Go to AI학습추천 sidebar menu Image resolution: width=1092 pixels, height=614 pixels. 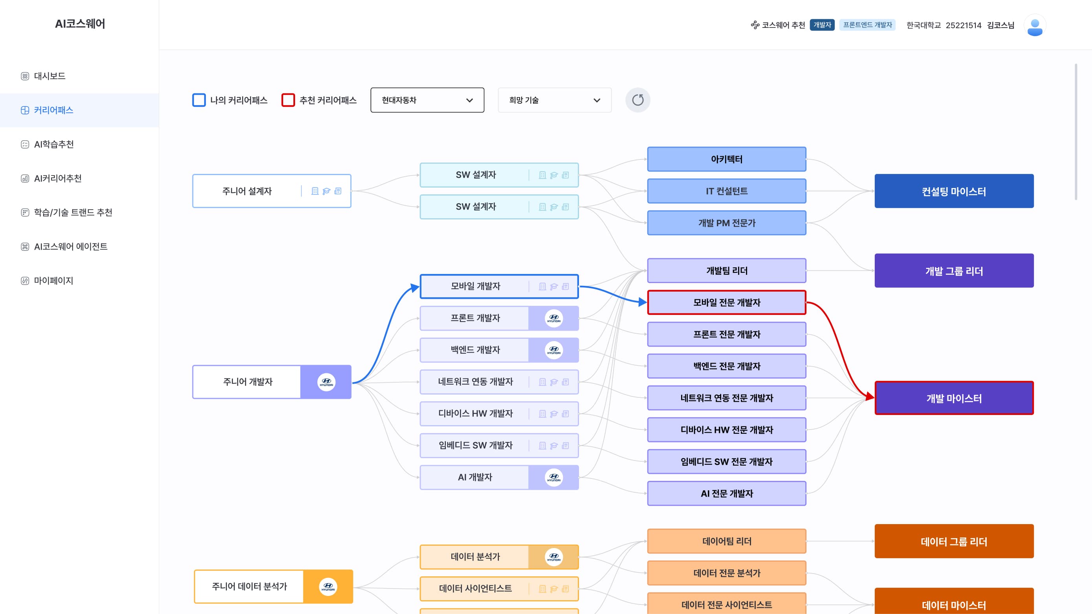[x=54, y=144]
